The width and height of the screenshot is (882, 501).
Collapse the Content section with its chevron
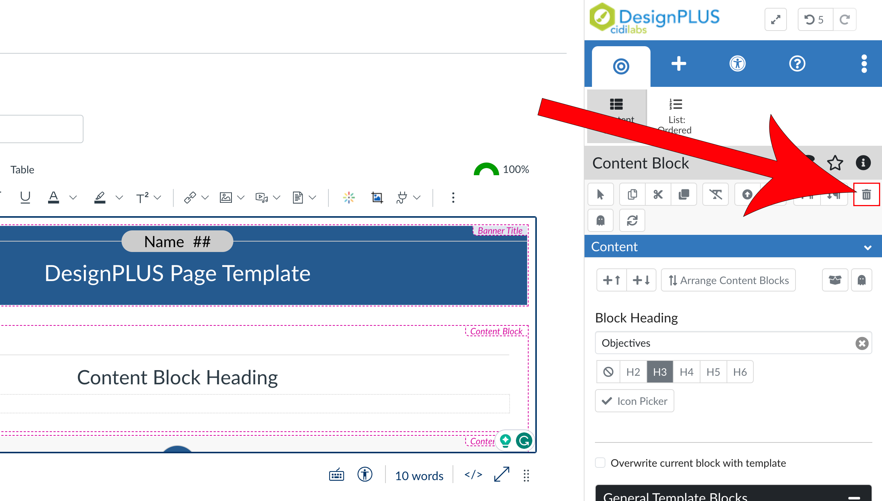[867, 246]
